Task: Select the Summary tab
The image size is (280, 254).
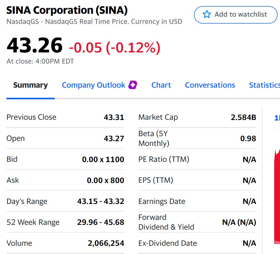Action: coord(30,85)
